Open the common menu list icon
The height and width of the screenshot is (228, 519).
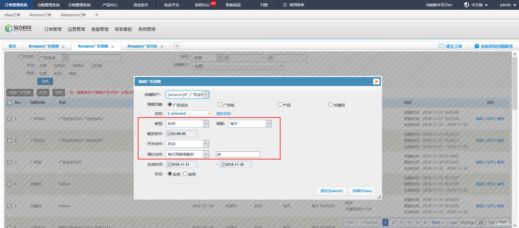(285, 5)
